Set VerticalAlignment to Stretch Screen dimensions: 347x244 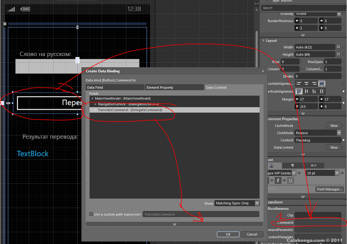pyautogui.click(x=322, y=91)
